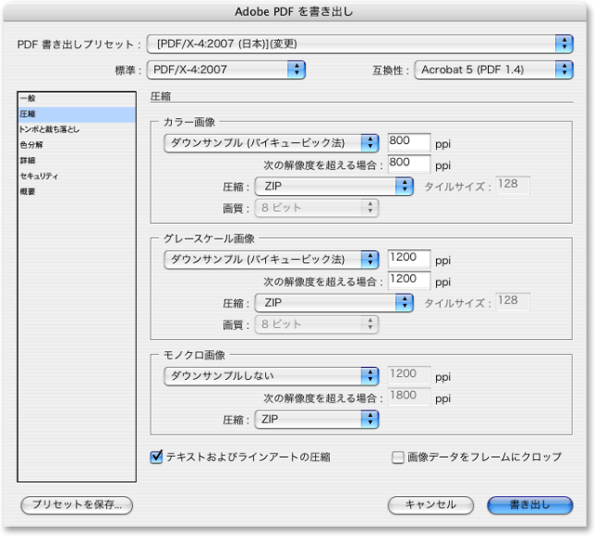Open the PDF書き出しプリセット dropdown
Viewport: 595px width, 536px height.
(x=362, y=44)
